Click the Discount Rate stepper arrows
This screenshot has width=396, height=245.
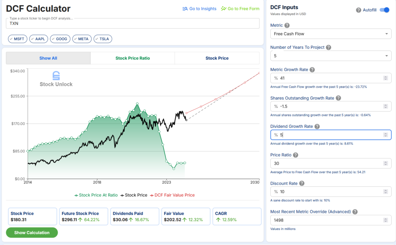coord(386,192)
